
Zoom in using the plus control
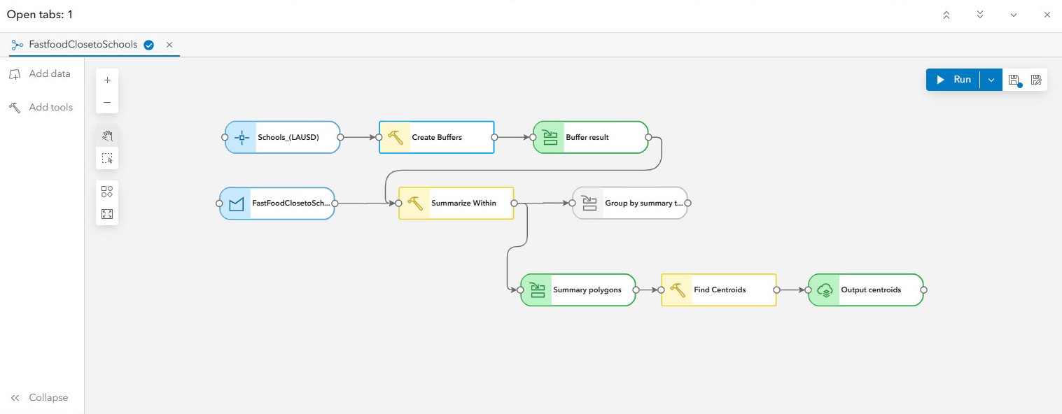[107, 80]
